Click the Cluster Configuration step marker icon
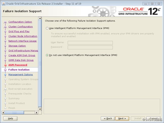 (5, 27)
